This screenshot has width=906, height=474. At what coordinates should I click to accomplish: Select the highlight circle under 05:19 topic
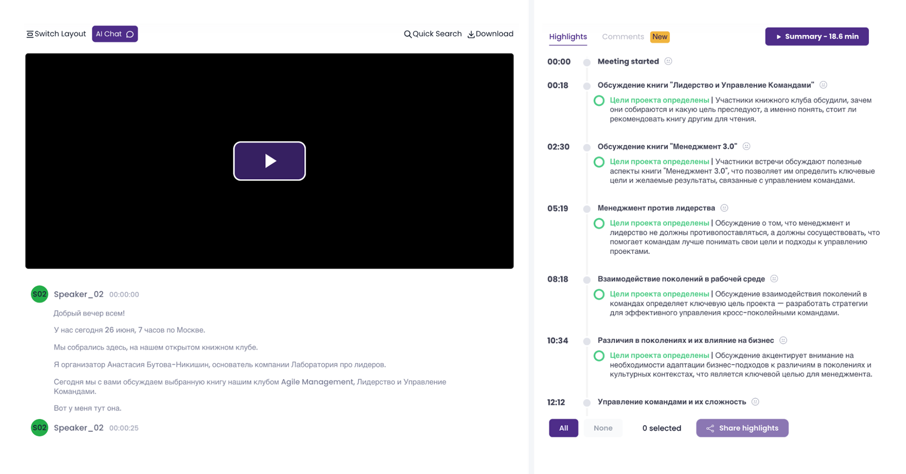[x=599, y=223]
